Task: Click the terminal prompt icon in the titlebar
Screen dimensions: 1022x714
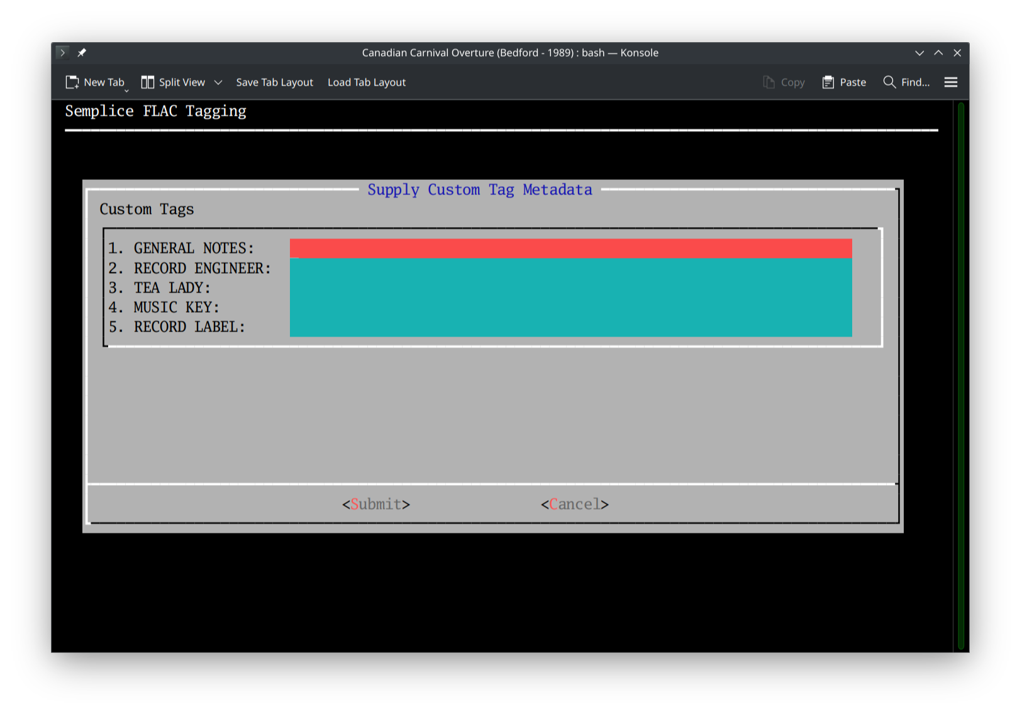Action: tap(62, 52)
